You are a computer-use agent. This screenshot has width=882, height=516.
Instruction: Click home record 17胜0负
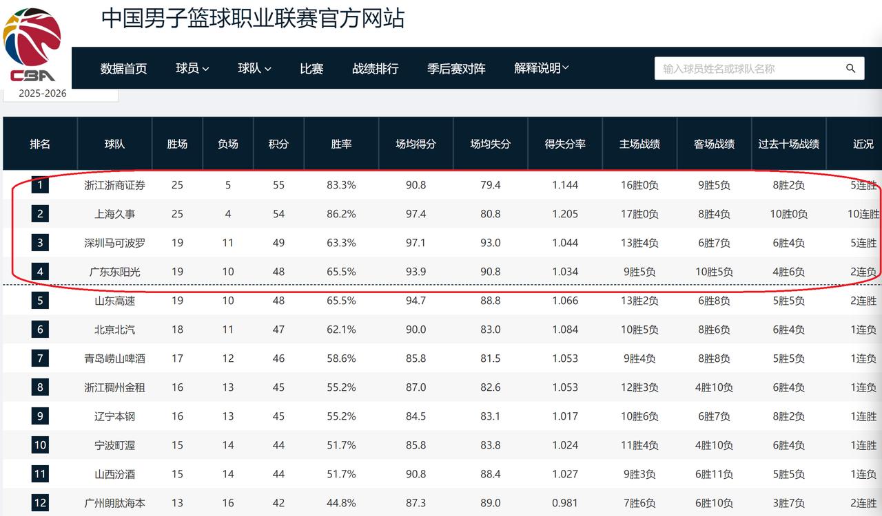[x=639, y=214]
